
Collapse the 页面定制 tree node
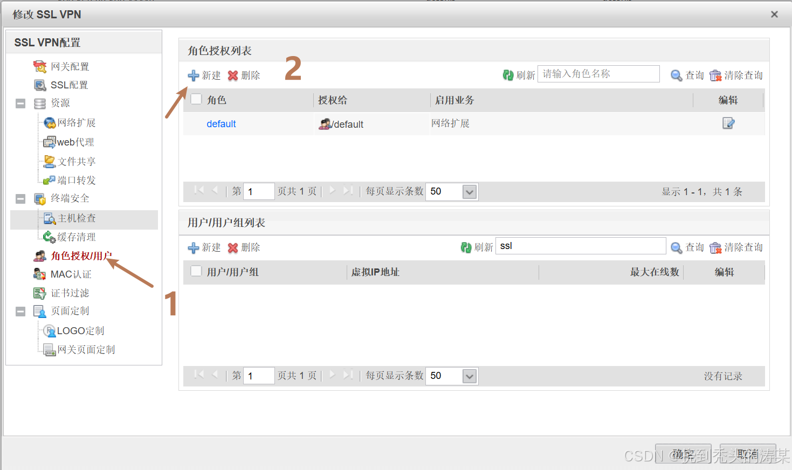coord(20,312)
